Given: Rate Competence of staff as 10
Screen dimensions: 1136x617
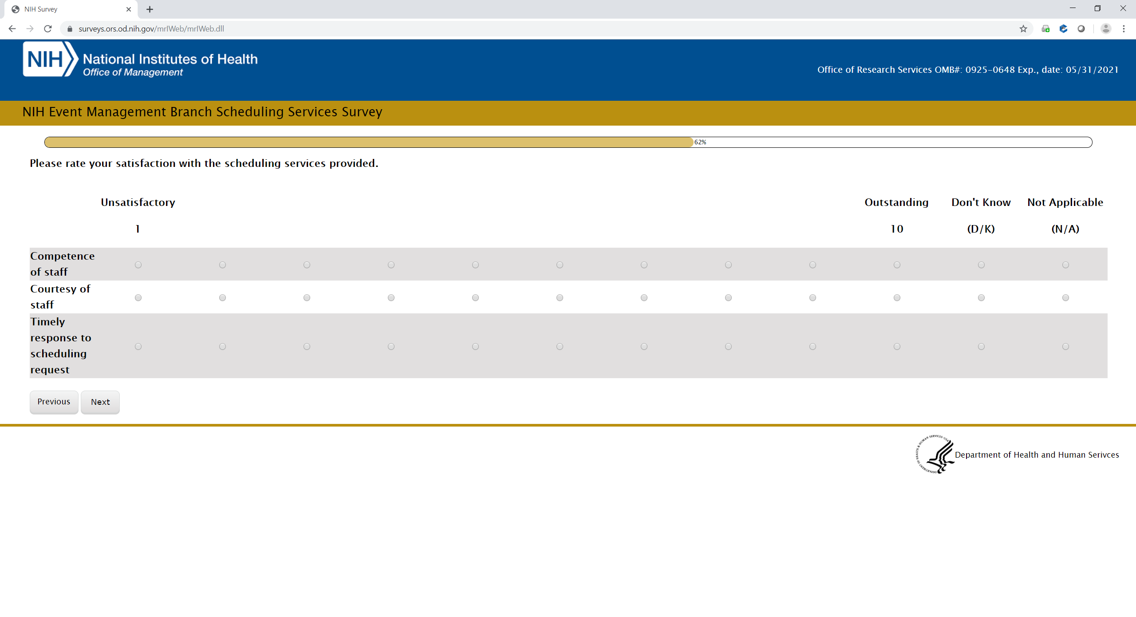Looking at the screenshot, I should pos(897,265).
